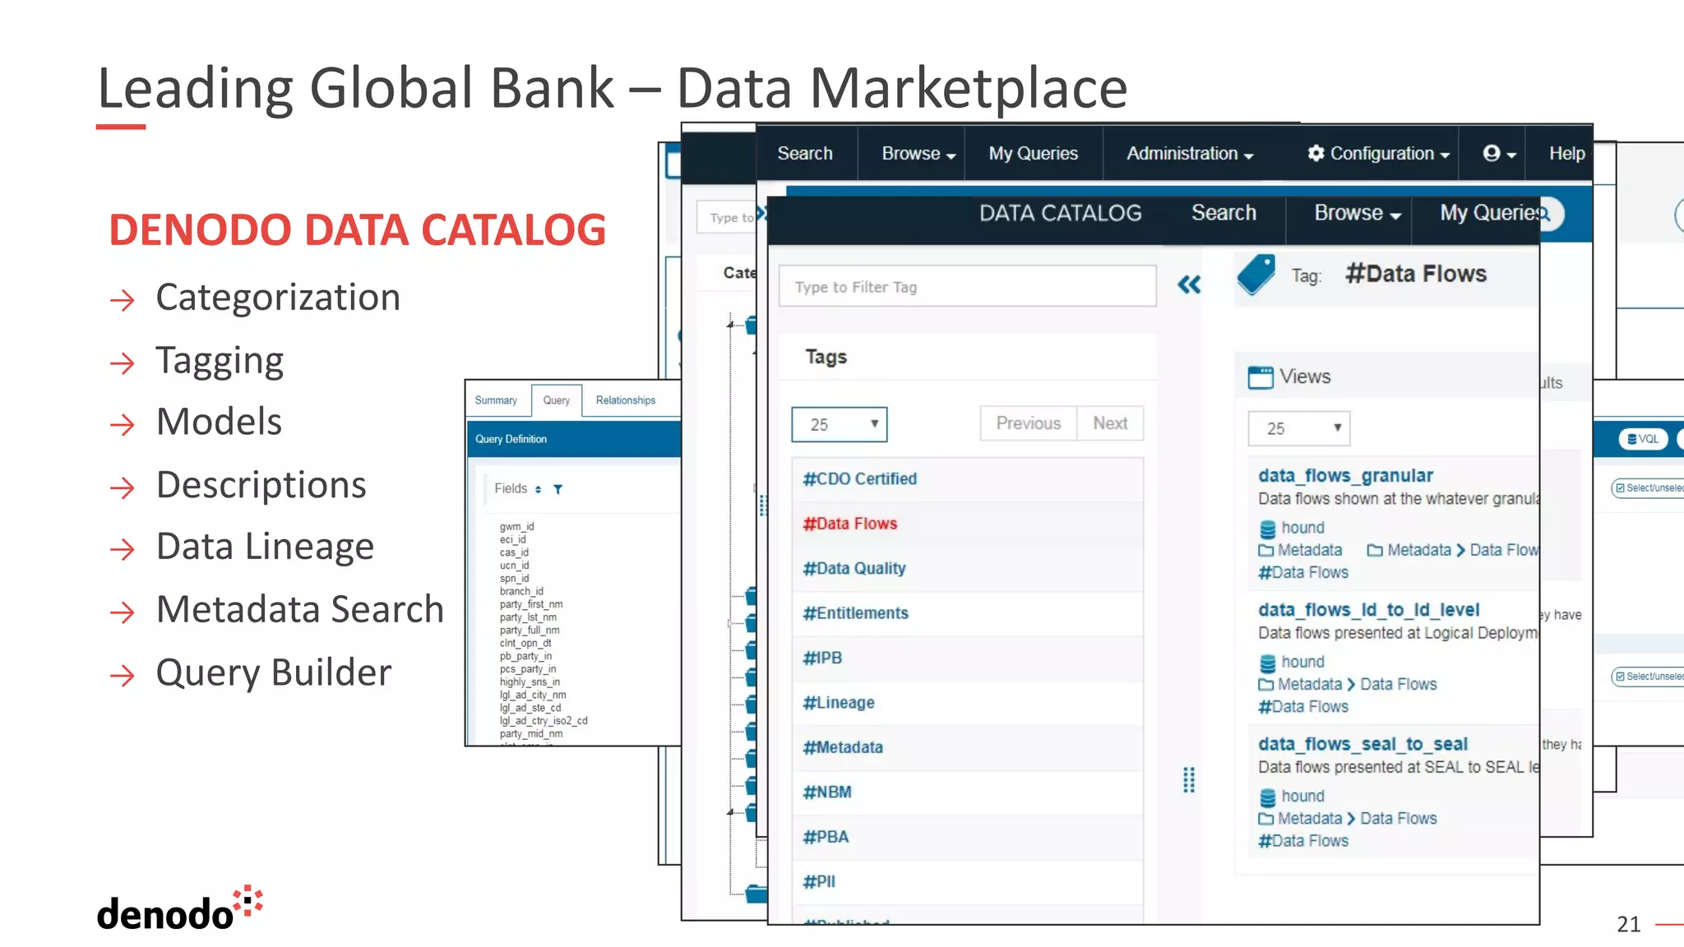Viewport: 1684px width, 947px height.
Task: Open the data_flows_granular view link
Action: coord(1345,476)
